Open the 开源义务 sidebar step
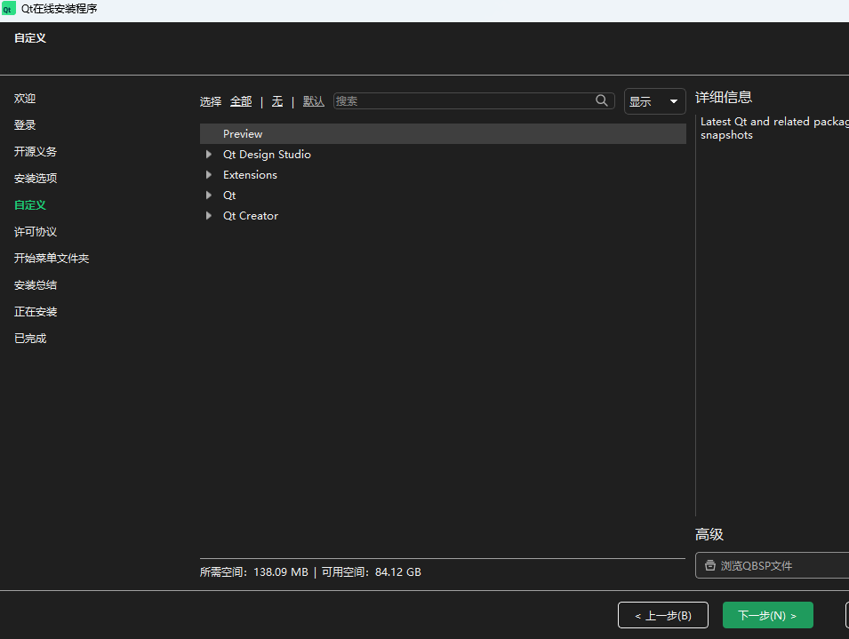The width and height of the screenshot is (849, 639). [x=36, y=151]
